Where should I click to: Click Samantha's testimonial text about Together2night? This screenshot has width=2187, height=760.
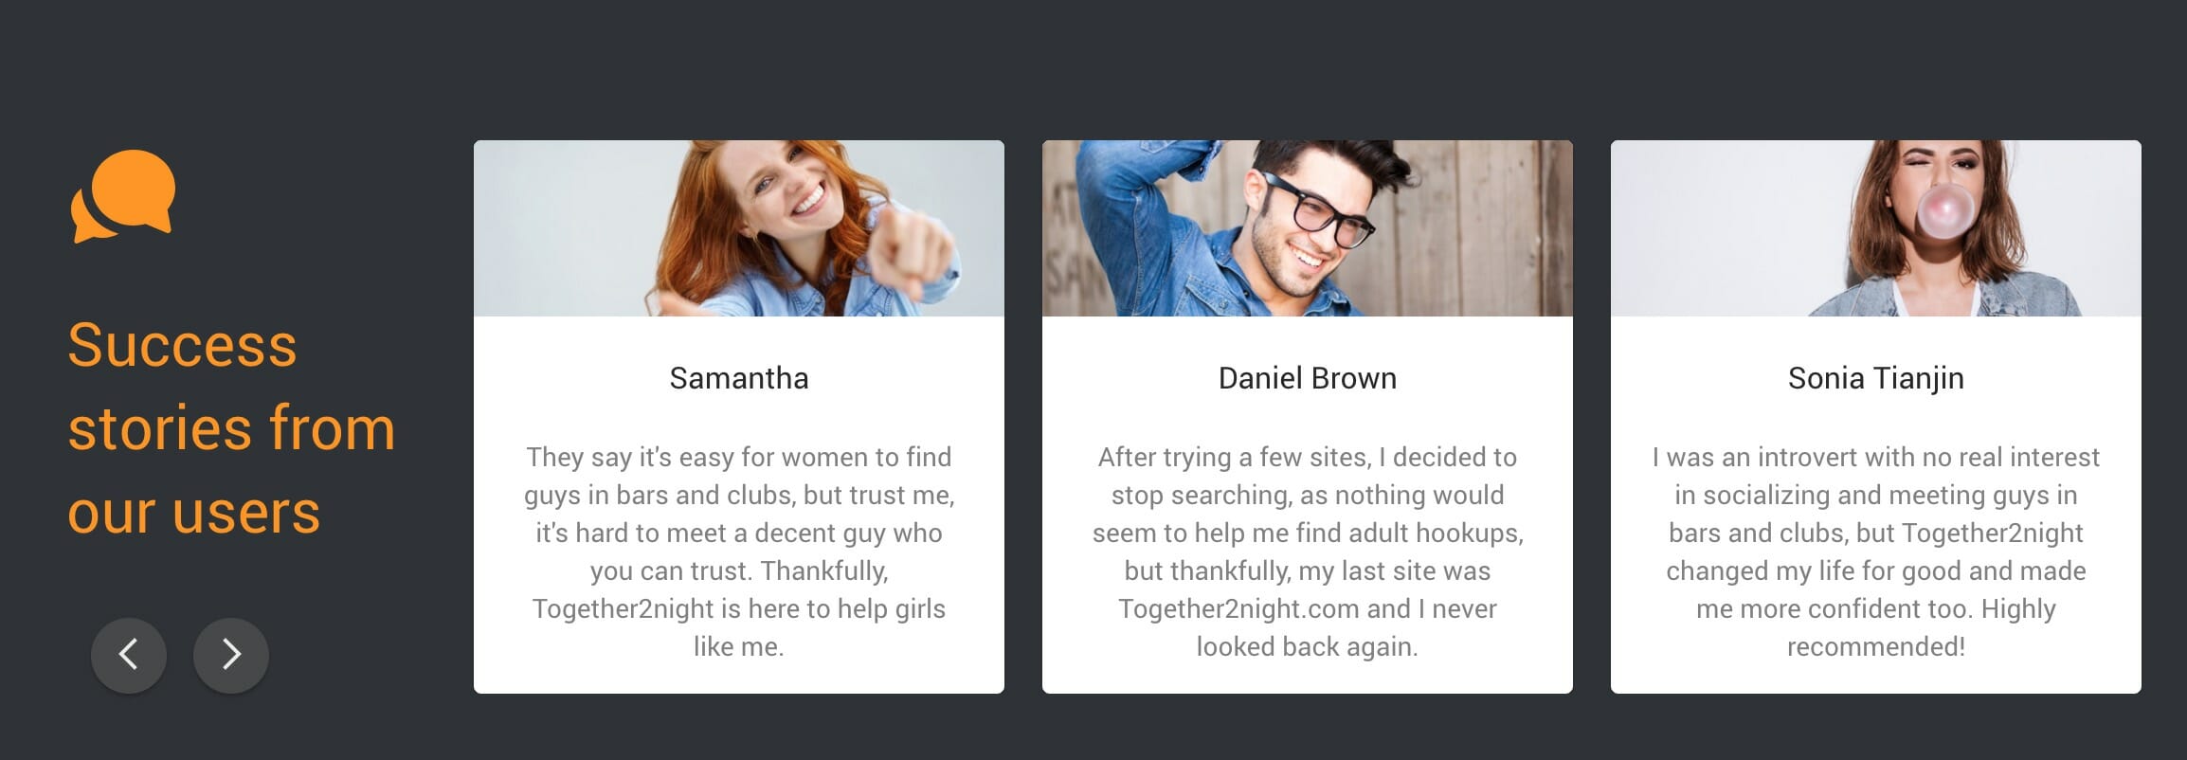[739, 552]
